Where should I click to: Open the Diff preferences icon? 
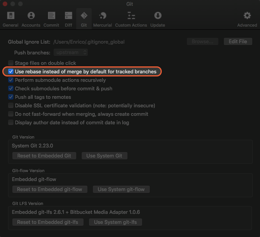[69, 15]
